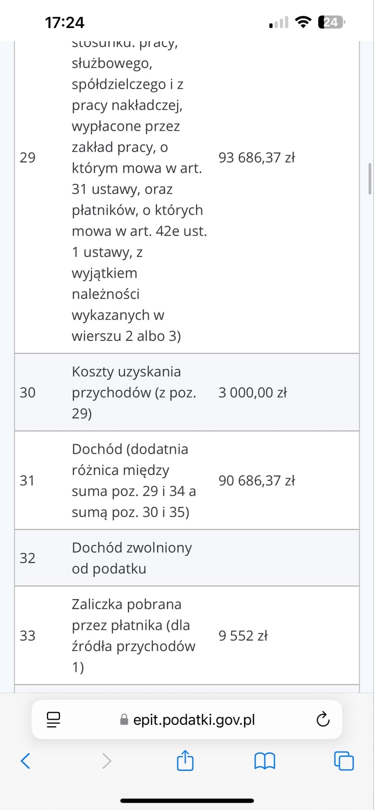Tap the 90 686,37 zł income value
Screen dimensions: 374x810
257,481
